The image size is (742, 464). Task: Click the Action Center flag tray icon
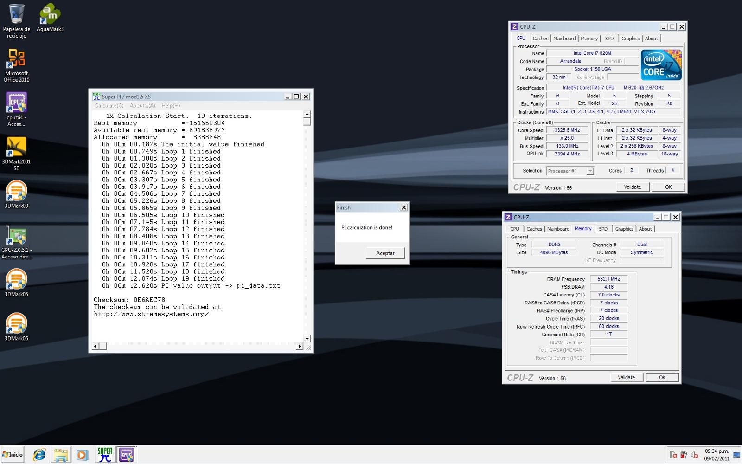click(673, 455)
